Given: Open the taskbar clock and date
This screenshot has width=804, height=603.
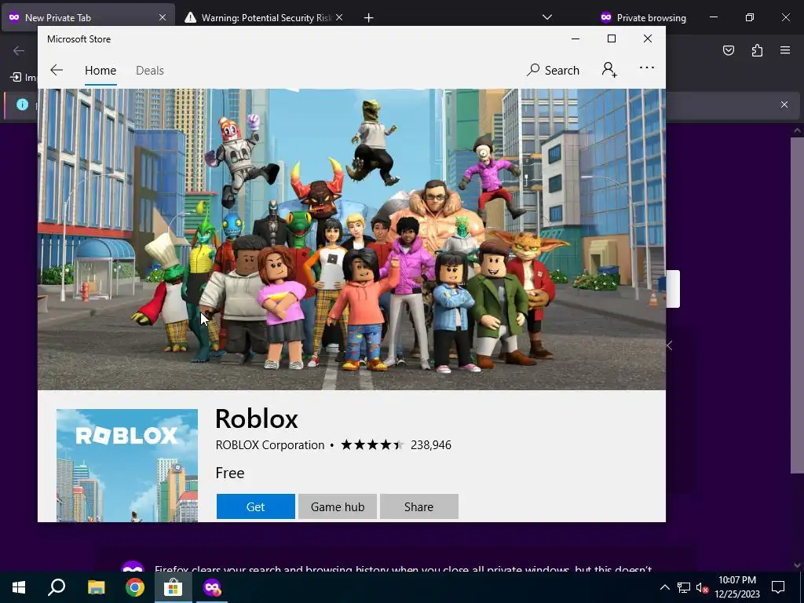Looking at the screenshot, I should click(x=736, y=587).
